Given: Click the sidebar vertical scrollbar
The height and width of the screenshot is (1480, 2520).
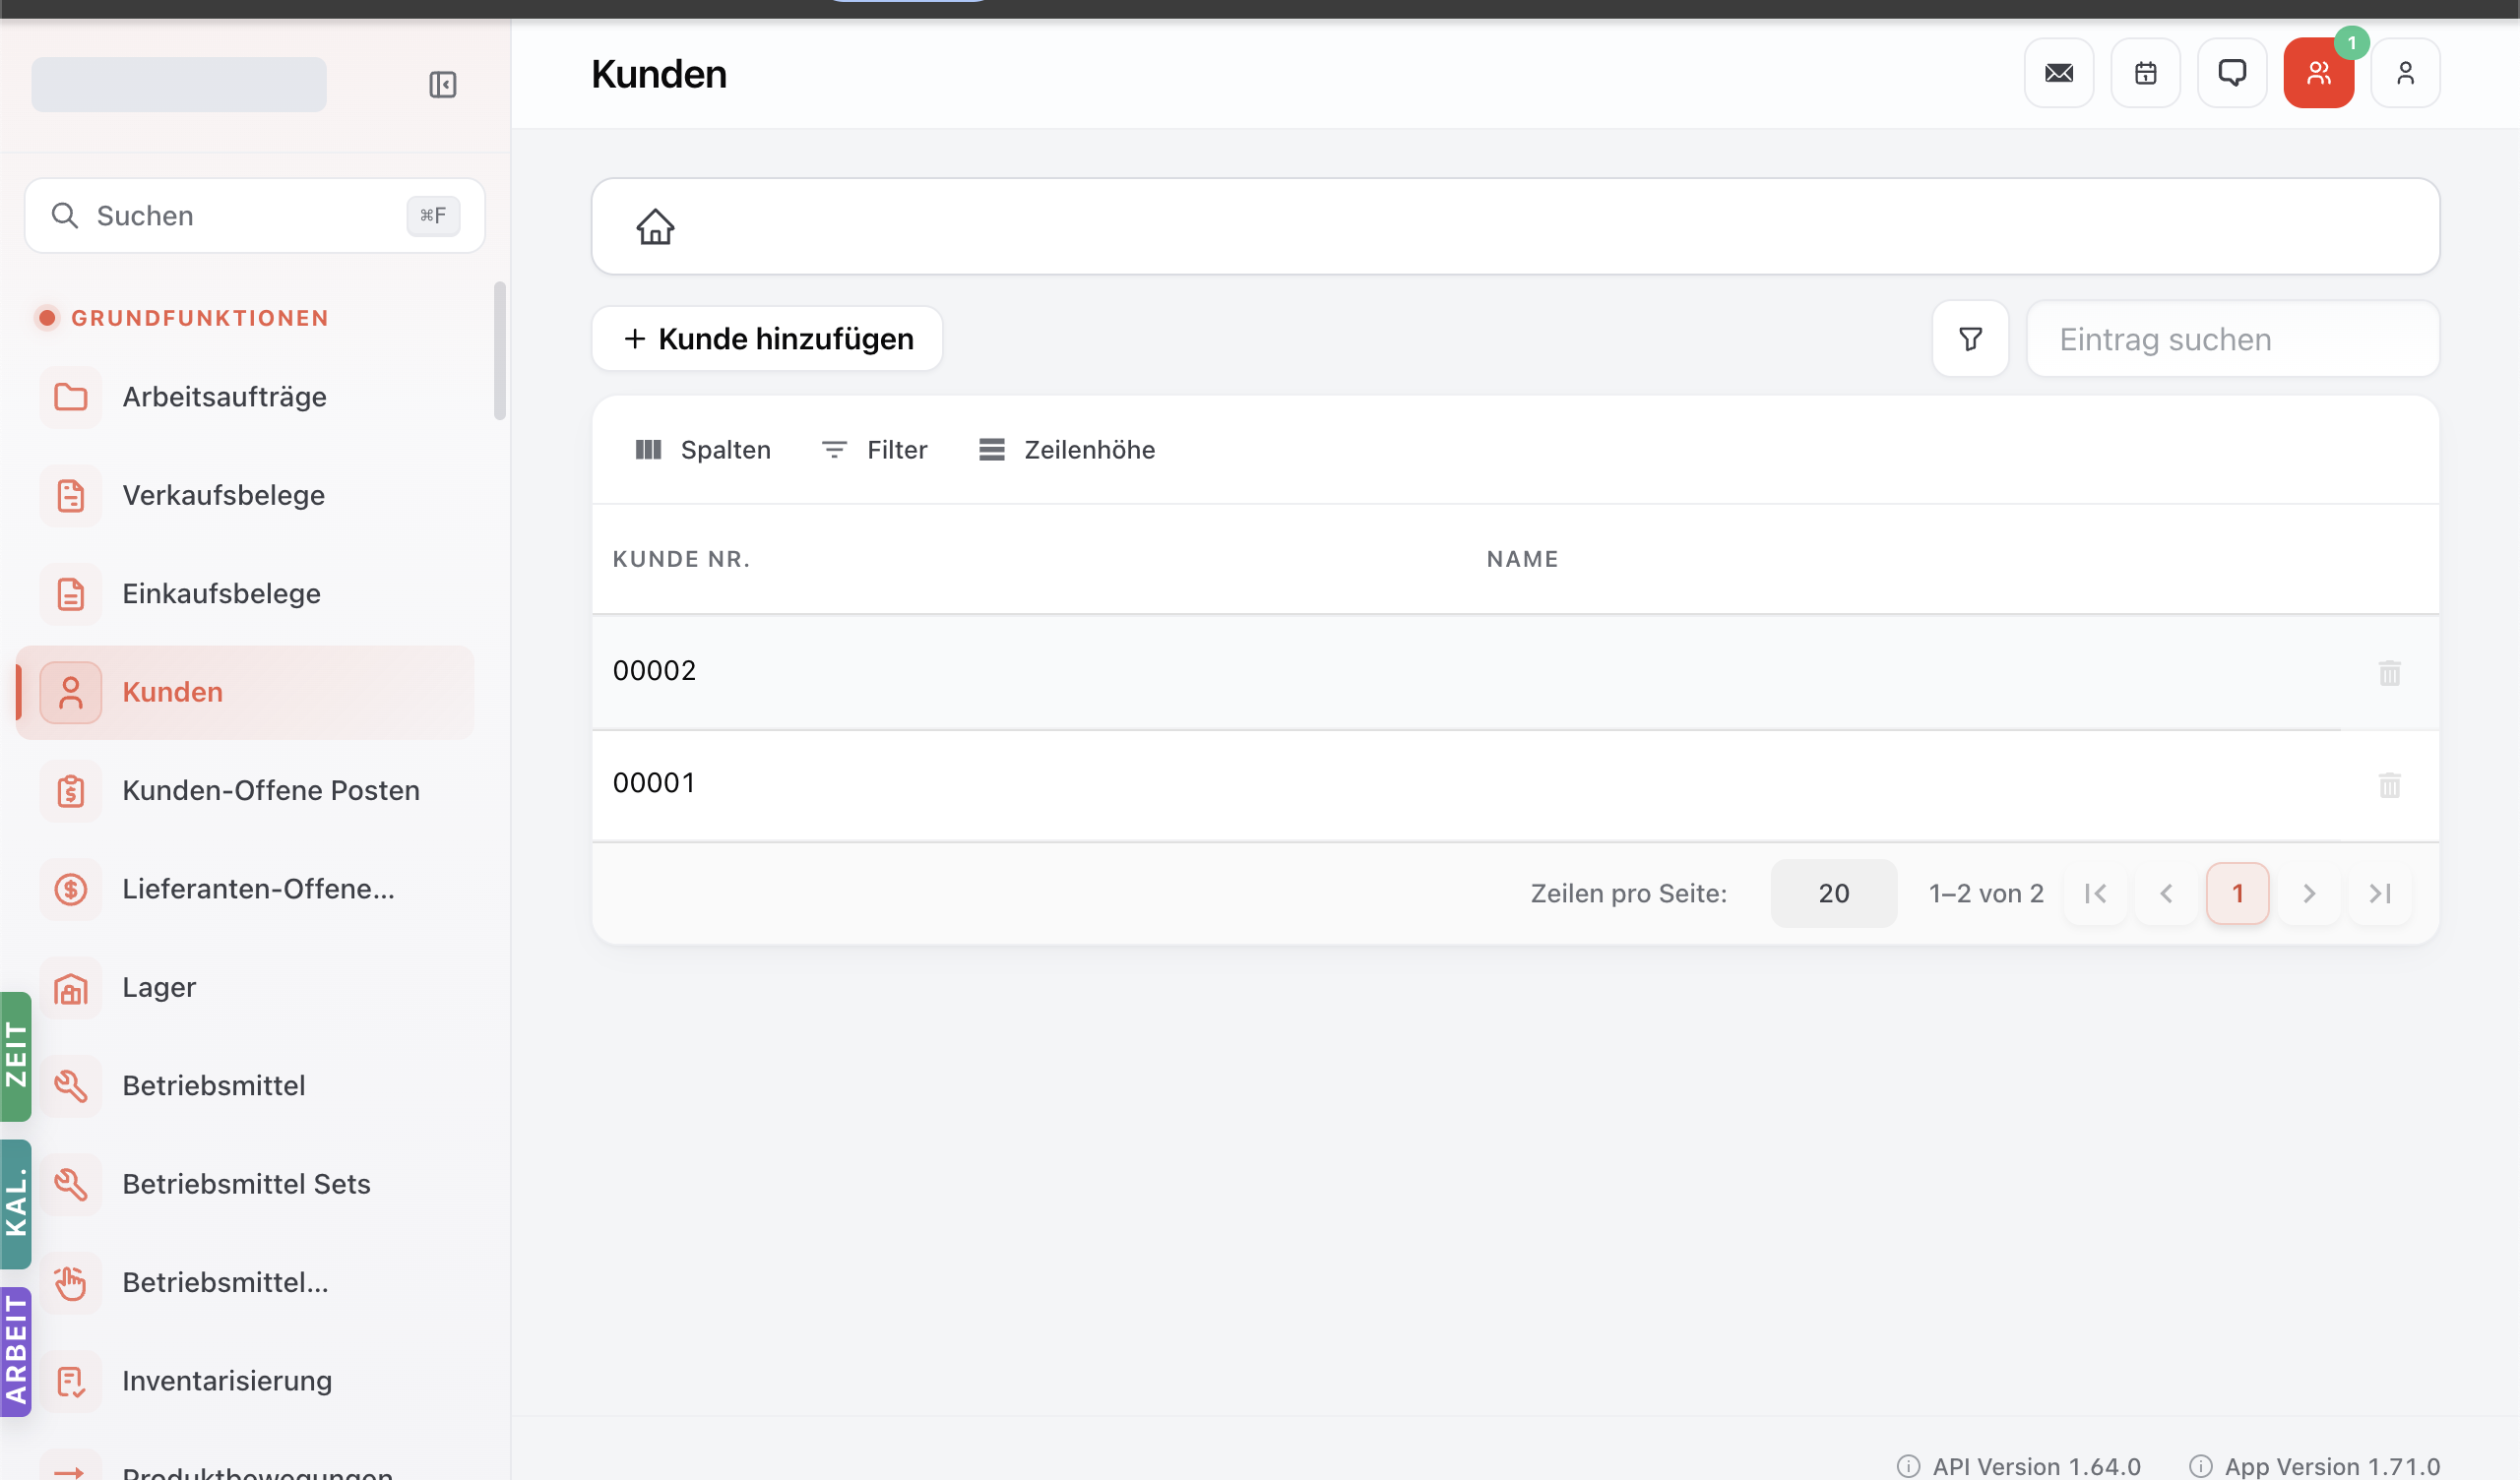Looking at the screenshot, I should coord(500,351).
